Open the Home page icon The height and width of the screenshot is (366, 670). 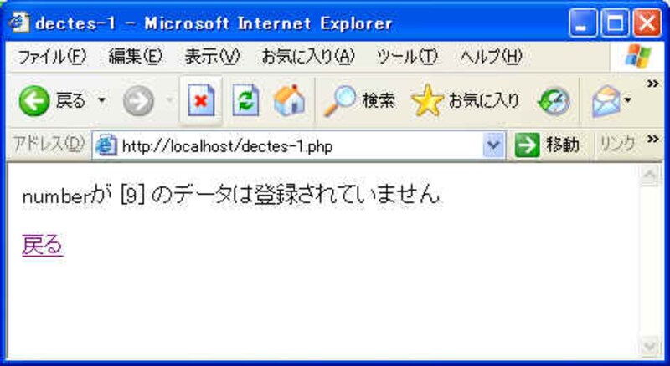pos(289,100)
